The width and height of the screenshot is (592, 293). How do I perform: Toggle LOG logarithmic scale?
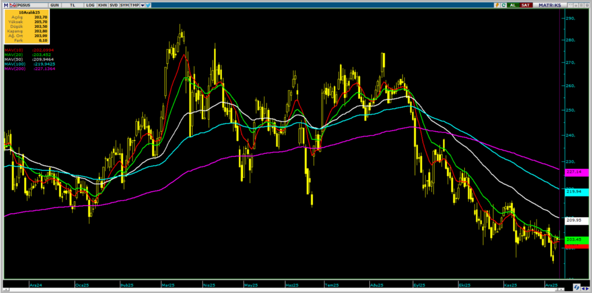90,5
